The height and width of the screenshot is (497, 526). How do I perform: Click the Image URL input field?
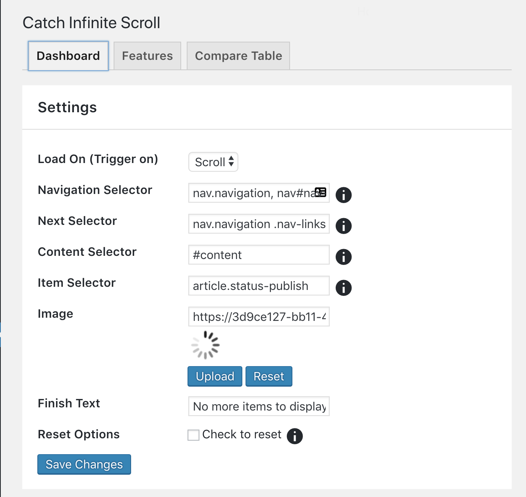[x=259, y=317]
